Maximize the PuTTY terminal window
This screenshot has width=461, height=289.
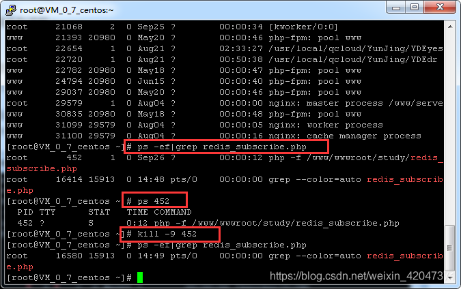pos(415,7)
